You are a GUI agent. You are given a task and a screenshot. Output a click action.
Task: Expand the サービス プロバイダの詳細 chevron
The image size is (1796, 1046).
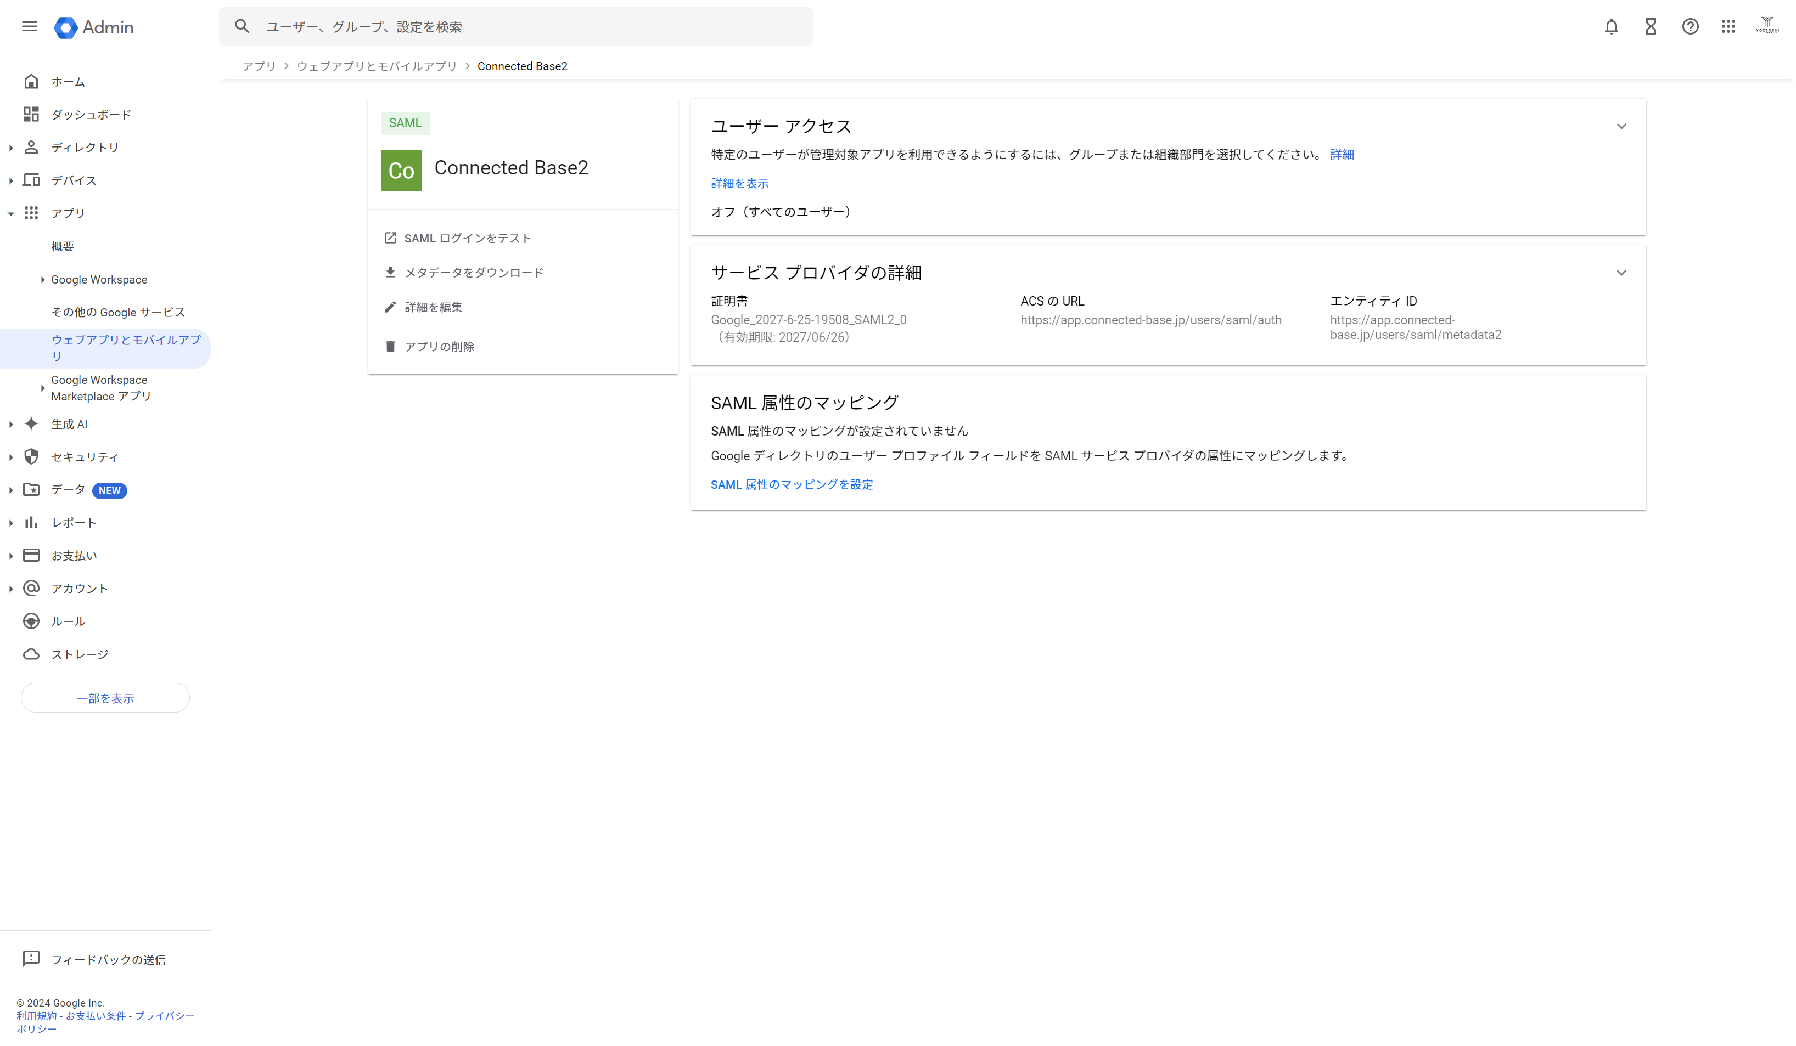[x=1621, y=273]
